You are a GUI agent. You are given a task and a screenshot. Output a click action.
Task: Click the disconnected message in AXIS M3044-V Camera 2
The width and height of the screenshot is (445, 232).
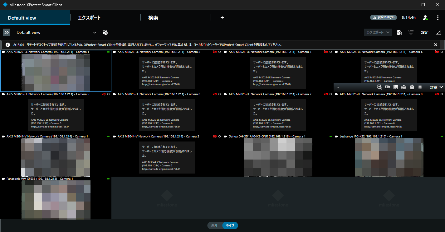pyautogui.click(x=167, y=157)
